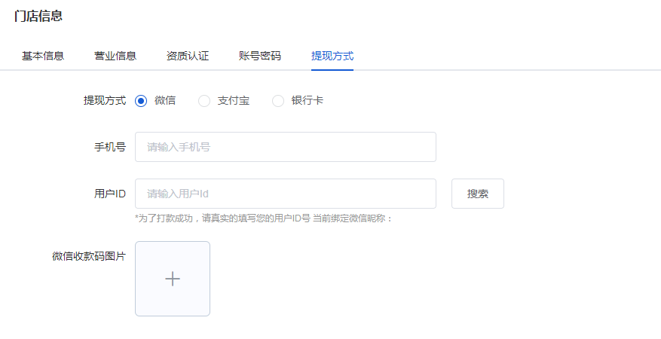Click into the 请输入用户Id field
The width and height of the screenshot is (661, 339).
[286, 194]
